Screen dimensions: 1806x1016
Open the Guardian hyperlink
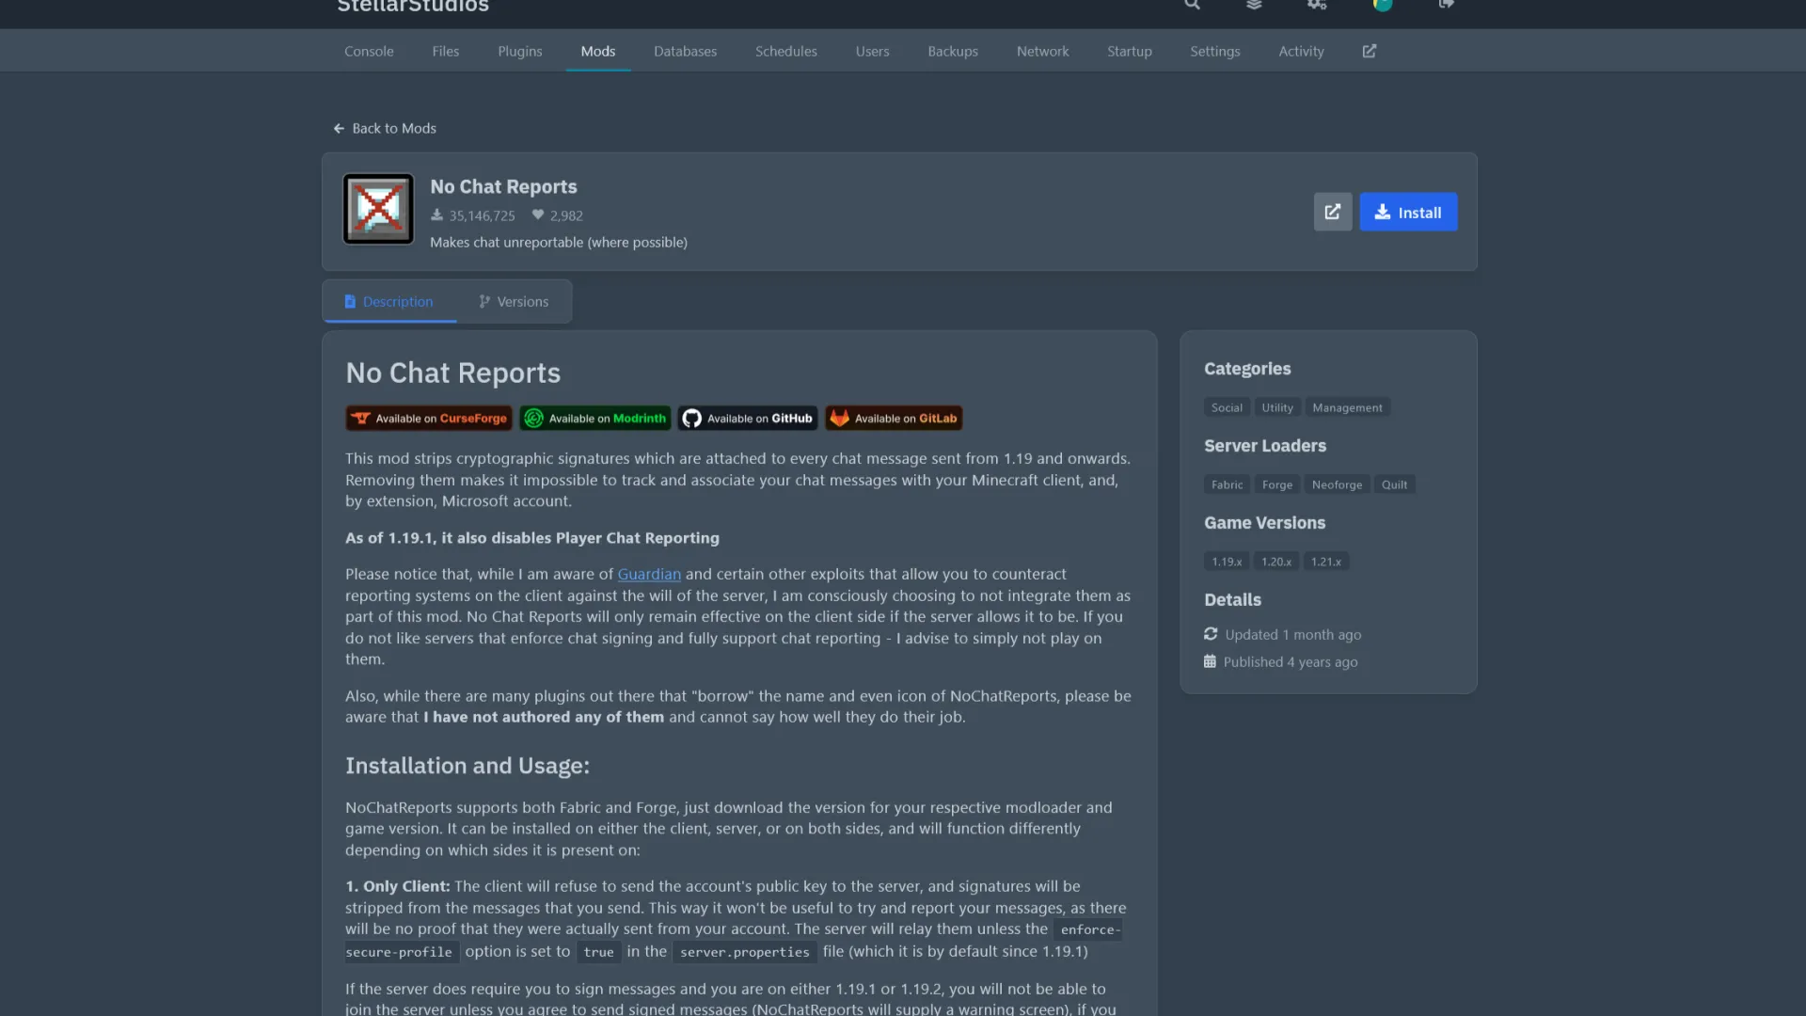point(648,574)
